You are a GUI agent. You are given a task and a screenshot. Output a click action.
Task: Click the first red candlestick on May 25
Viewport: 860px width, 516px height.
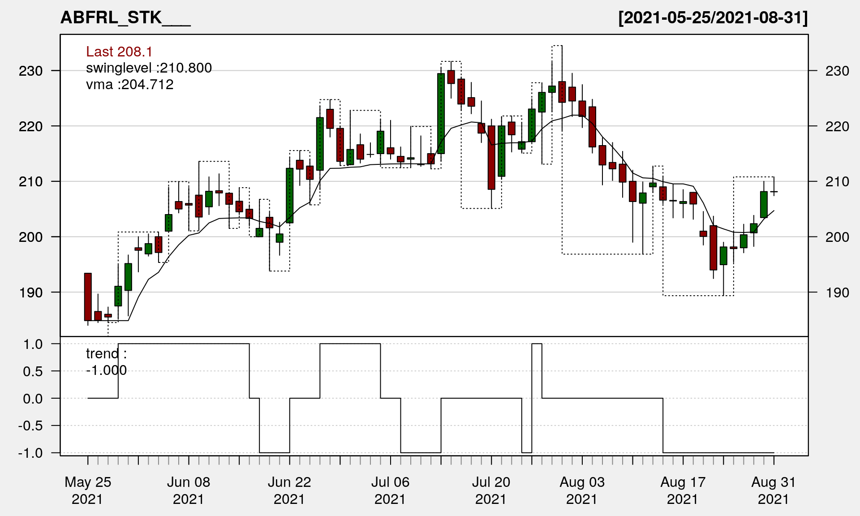coord(88,297)
